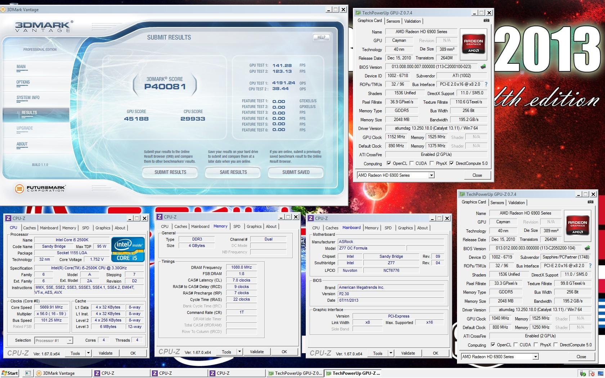This screenshot has height=378, width=605.
Task: Open Upgrade in 3DMark Vantage sidebar
Action: [x=24, y=128]
